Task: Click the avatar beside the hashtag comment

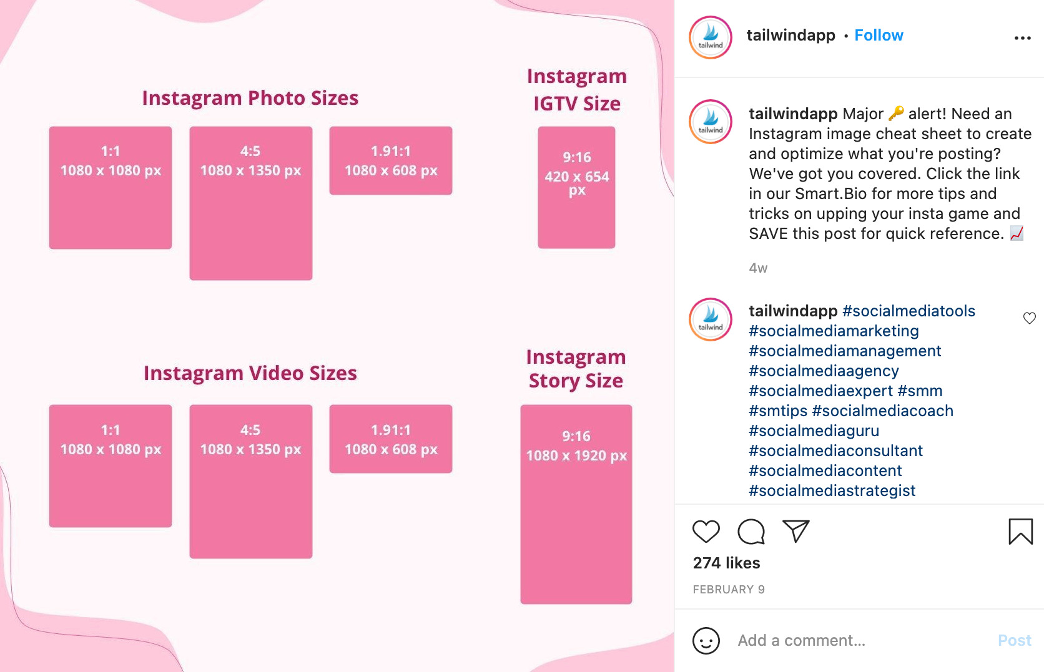Action: 711,319
